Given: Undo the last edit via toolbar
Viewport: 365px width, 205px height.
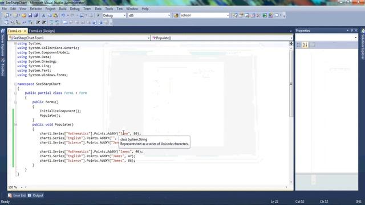Looking at the screenshot, I should point(63,15).
